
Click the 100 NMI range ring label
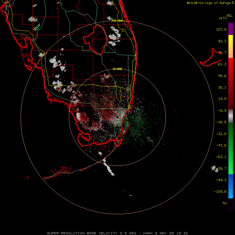pyautogui.click(x=117, y=21)
